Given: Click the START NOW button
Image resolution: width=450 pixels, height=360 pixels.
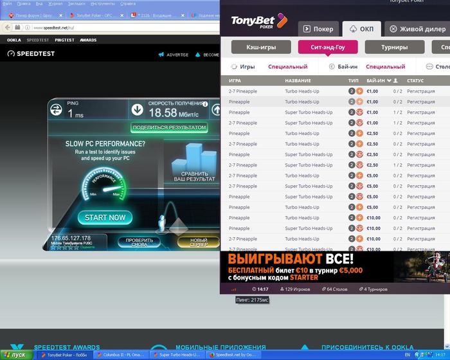Looking at the screenshot, I should coord(105,218).
